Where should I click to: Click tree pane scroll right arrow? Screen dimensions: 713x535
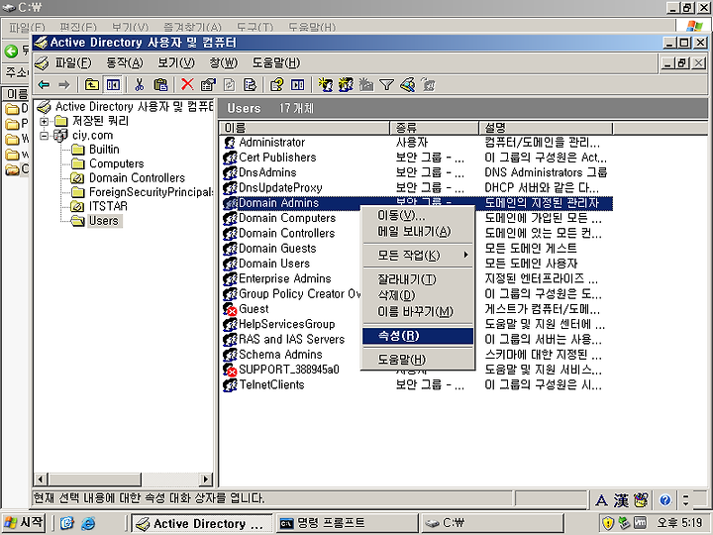click(206, 480)
